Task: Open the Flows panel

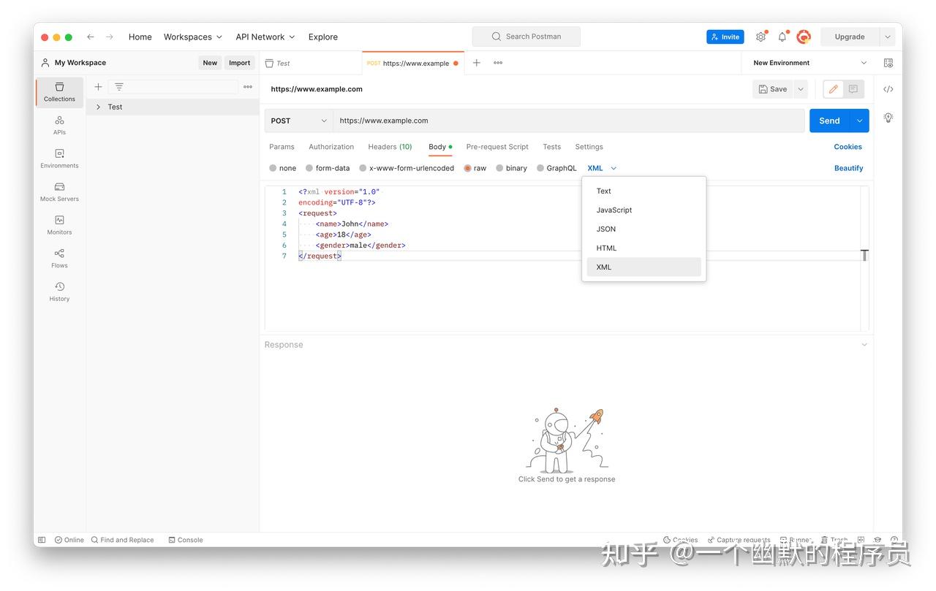Action: (x=58, y=259)
